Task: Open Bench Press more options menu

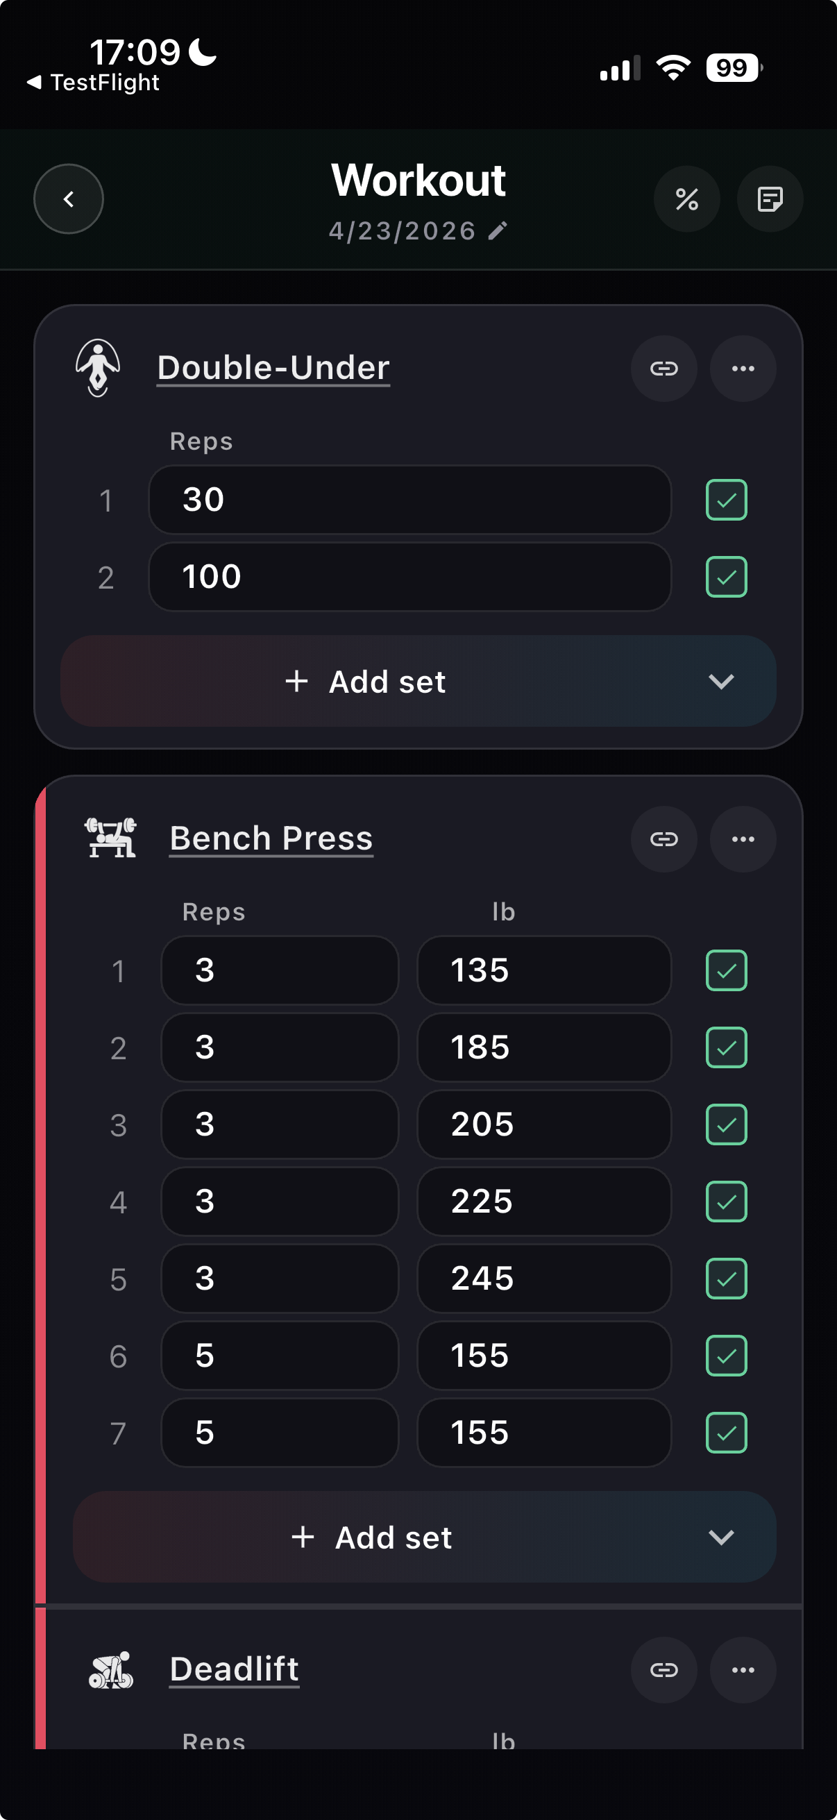Action: click(743, 839)
